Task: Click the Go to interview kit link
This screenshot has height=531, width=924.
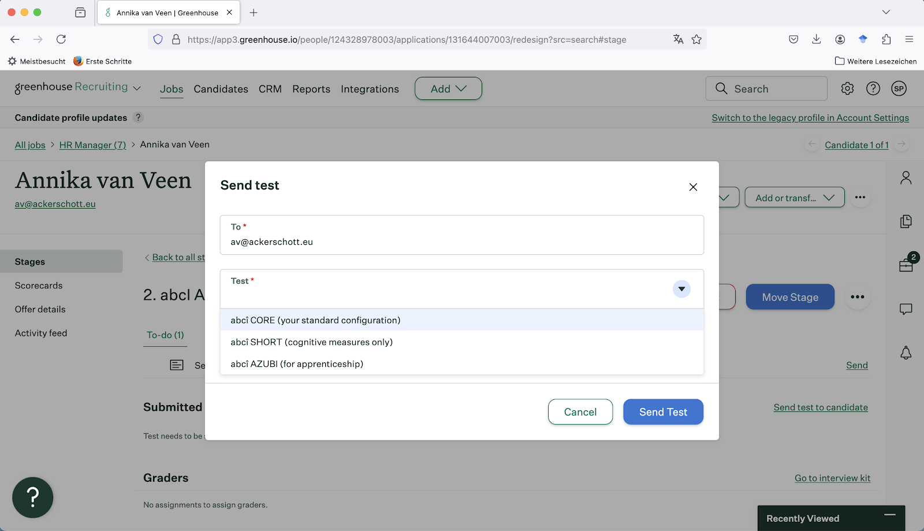Action: [x=832, y=478]
